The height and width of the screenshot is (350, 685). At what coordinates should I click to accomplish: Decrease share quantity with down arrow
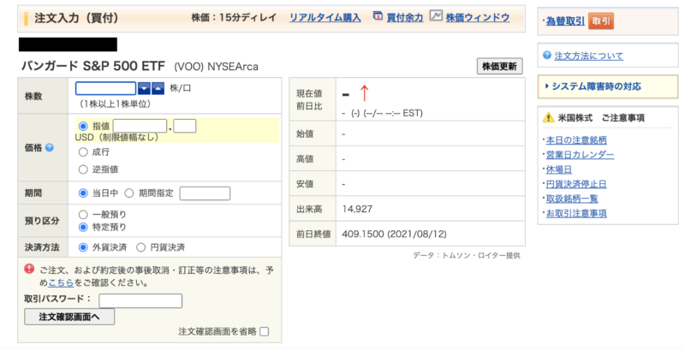144,89
